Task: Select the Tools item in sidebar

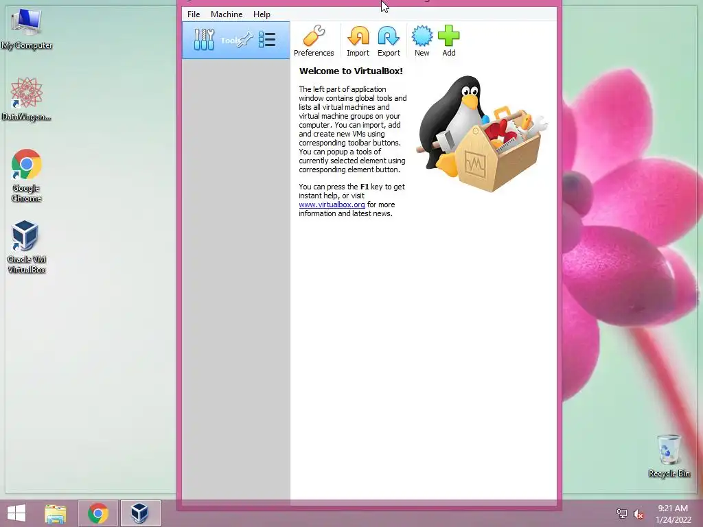Action: coord(236,40)
